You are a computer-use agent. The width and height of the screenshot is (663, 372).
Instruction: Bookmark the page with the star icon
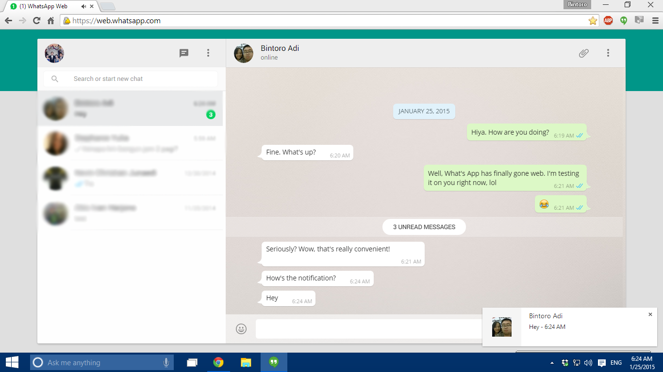click(593, 21)
